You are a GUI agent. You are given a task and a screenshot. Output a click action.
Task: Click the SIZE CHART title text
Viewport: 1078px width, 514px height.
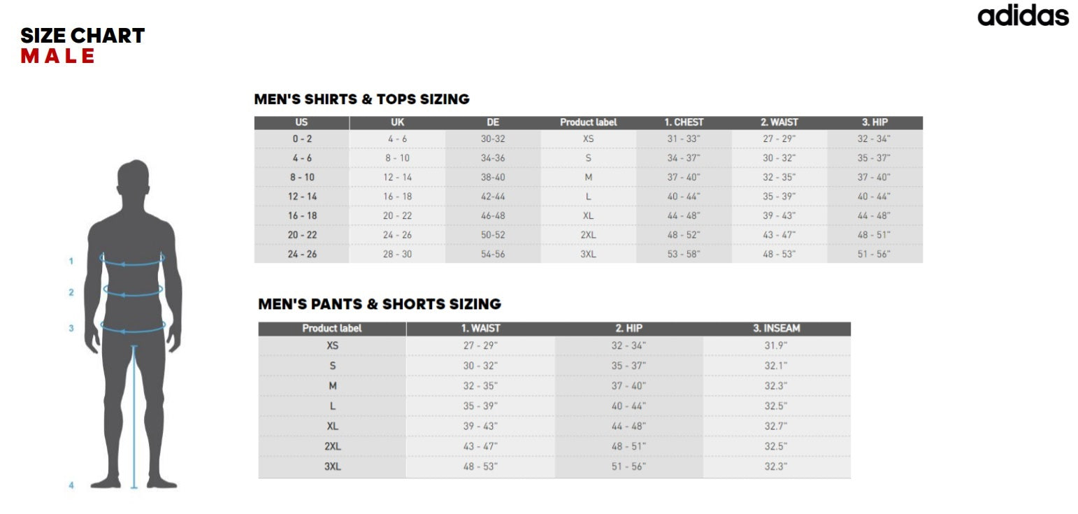tap(82, 36)
